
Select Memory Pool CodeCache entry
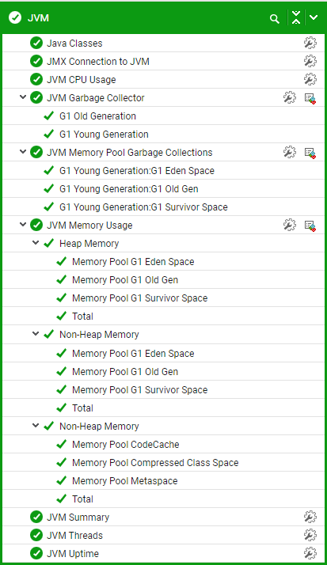[125, 444]
